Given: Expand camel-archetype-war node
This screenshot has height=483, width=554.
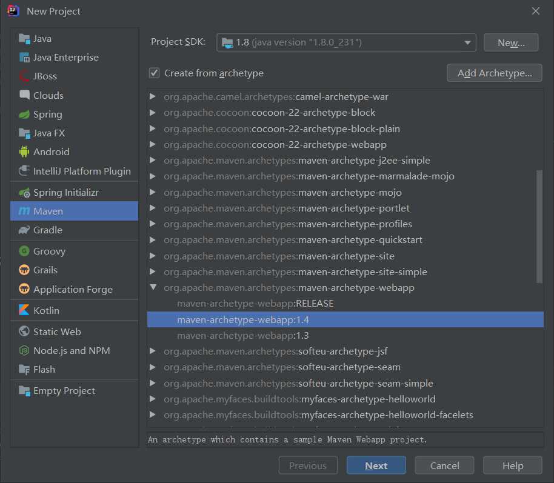Looking at the screenshot, I should click(x=153, y=96).
